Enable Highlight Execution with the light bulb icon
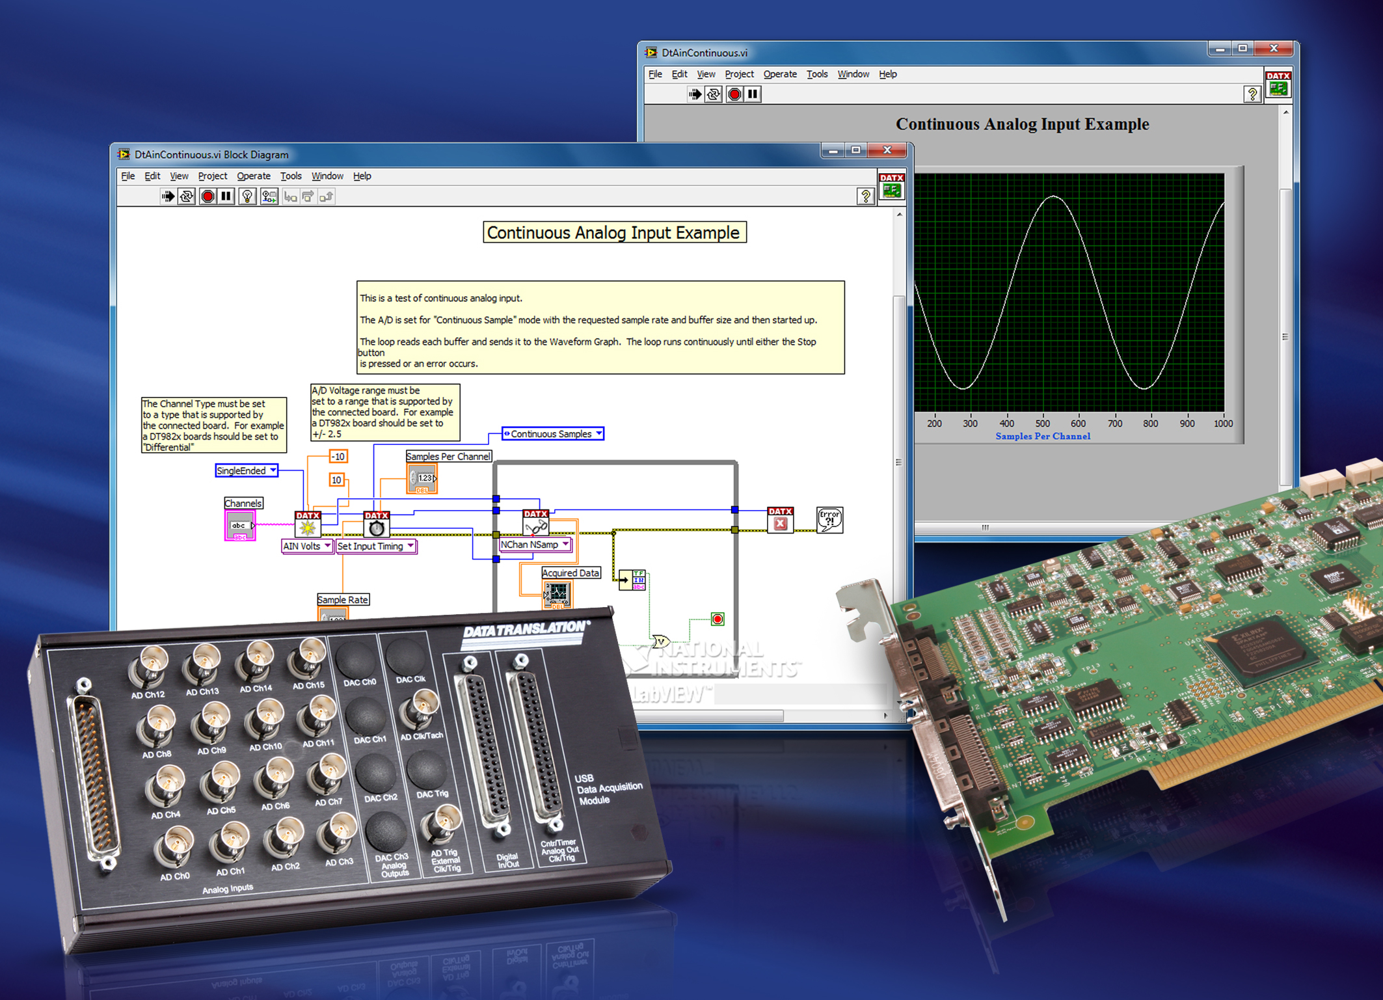The width and height of the screenshot is (1383, 1000). point(247,195)
